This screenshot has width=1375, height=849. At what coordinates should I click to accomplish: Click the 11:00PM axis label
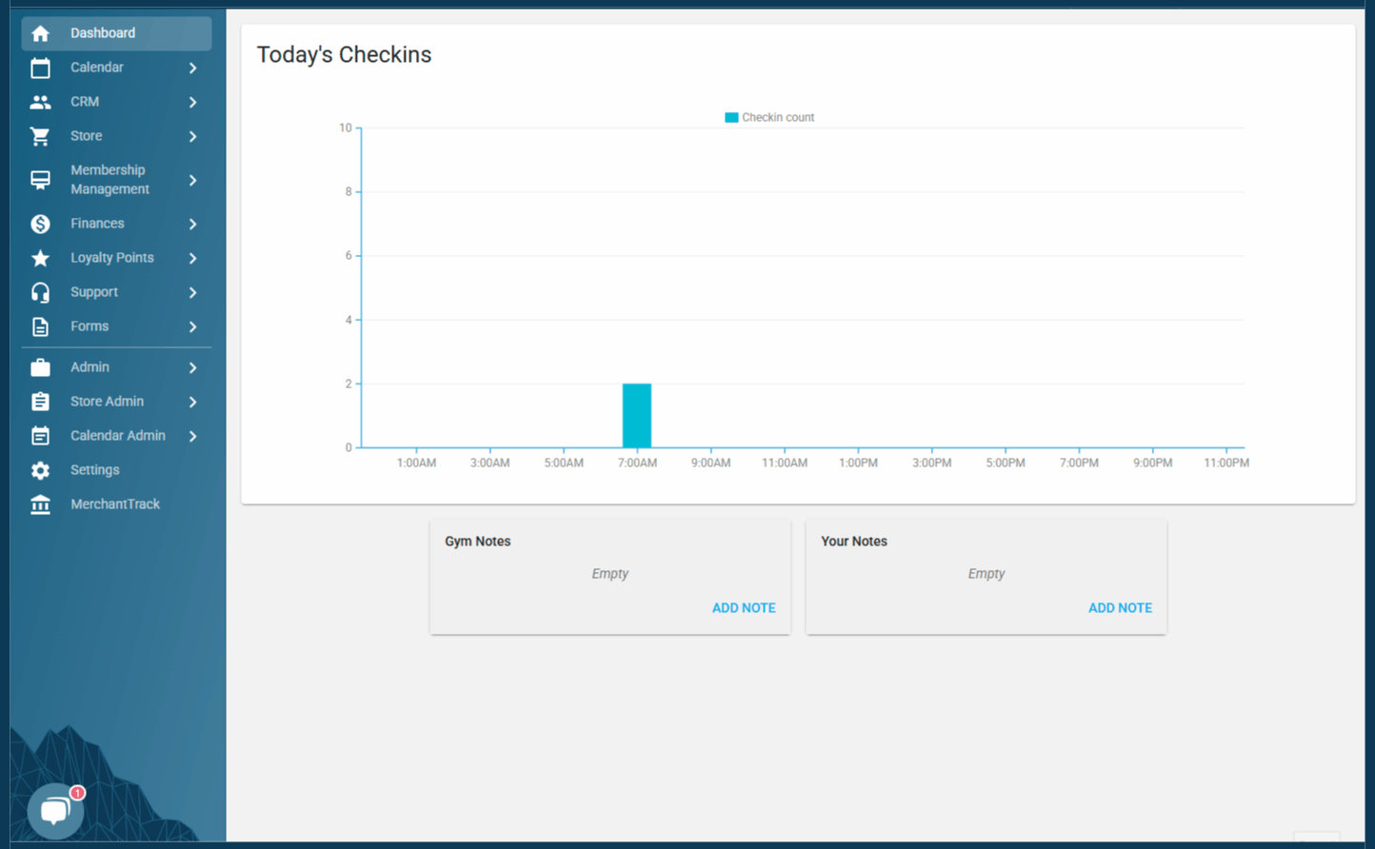(x=1226, y=464)
